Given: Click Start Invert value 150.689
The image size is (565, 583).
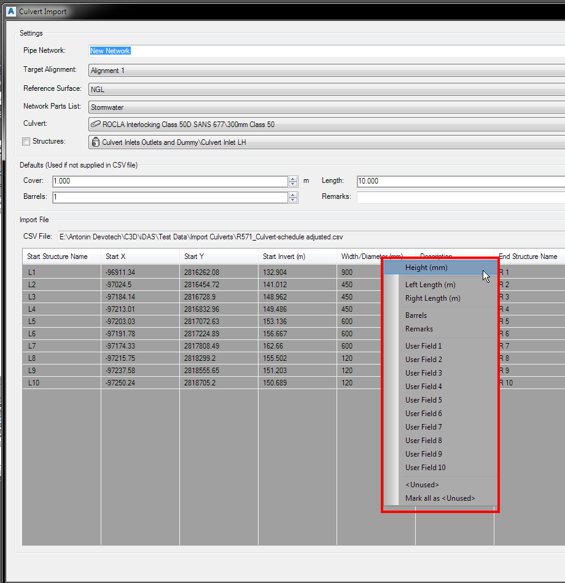Looking at the screenshot, I should pos(297,382).
